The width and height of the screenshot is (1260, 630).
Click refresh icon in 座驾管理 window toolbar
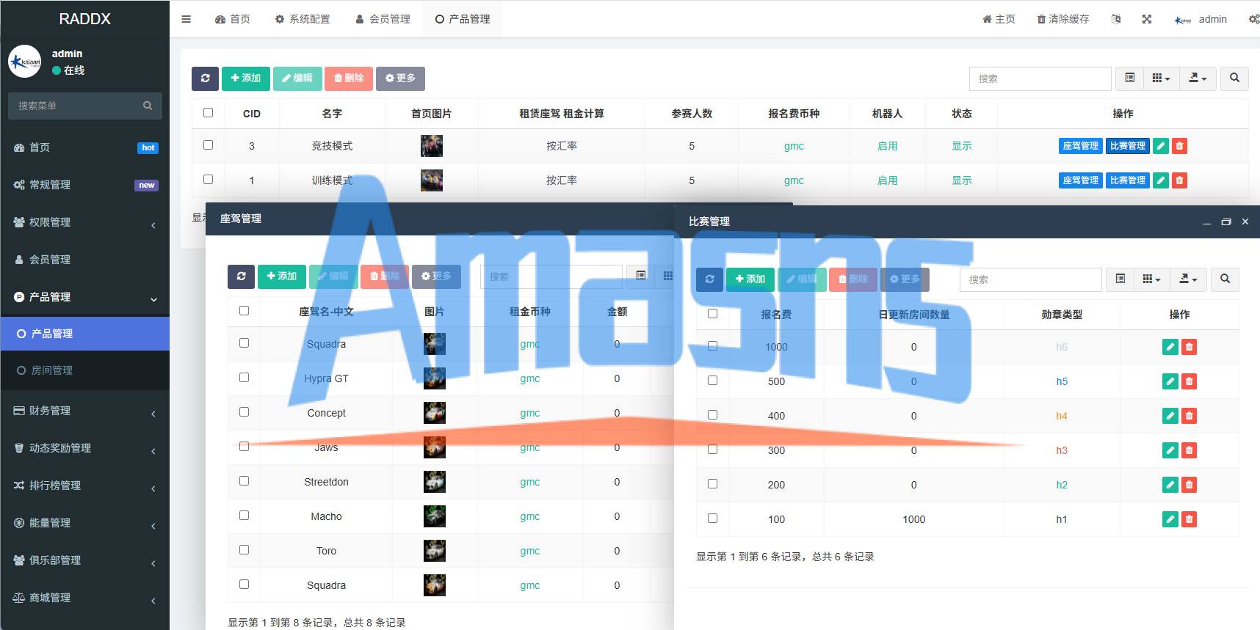click(241, 276)
